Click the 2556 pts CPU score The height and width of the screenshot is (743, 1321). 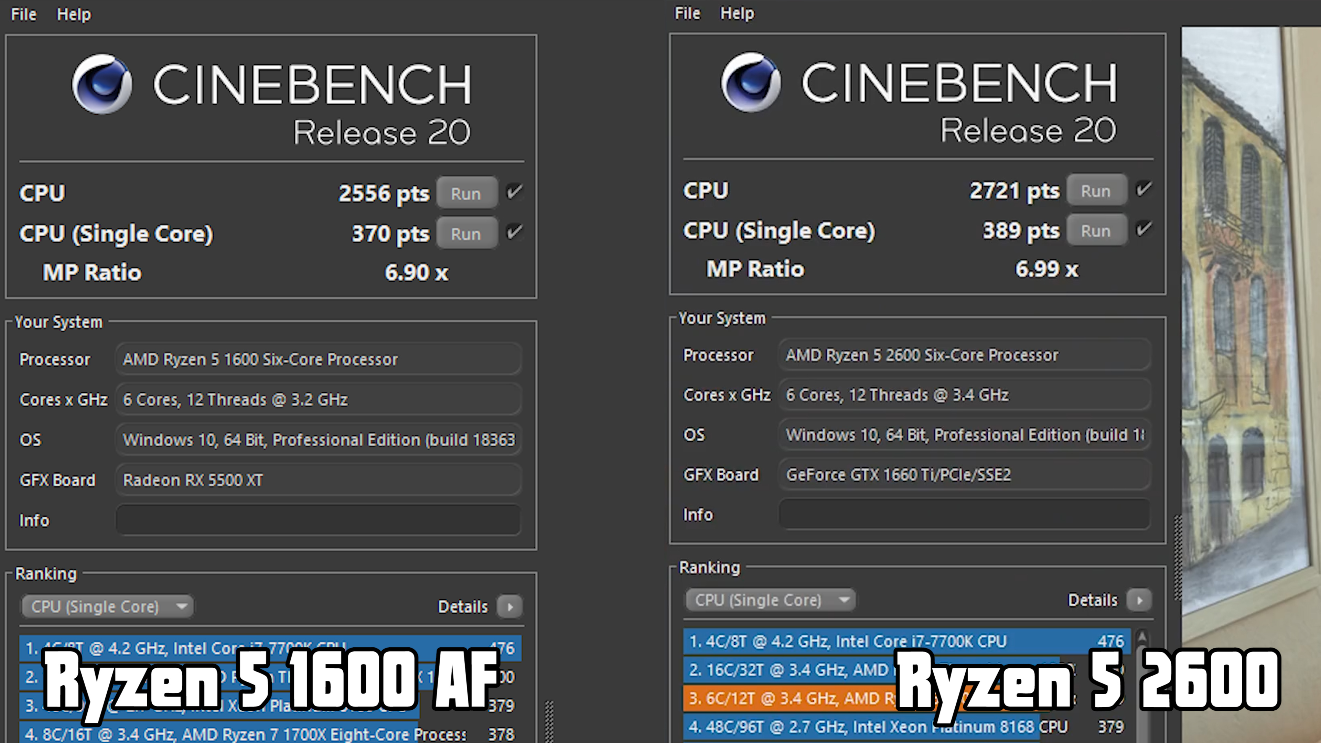(x=384, y=193)
